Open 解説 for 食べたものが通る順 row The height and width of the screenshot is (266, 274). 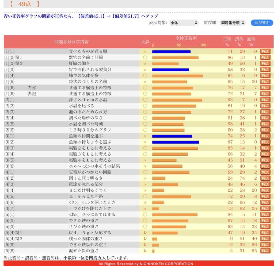tap(265, 51)
